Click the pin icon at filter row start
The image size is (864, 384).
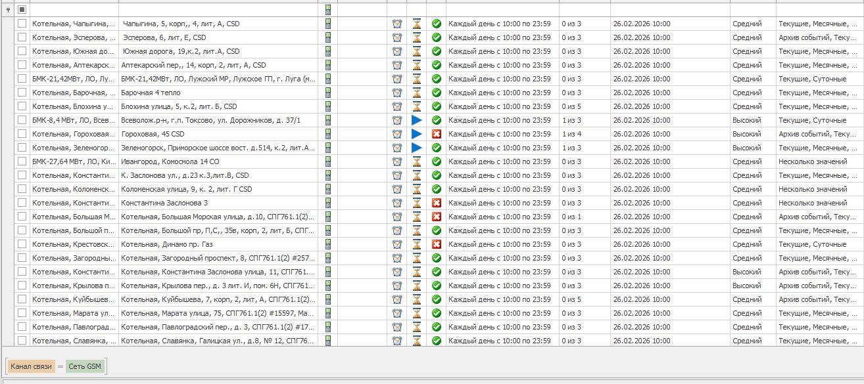click(8, 10)
